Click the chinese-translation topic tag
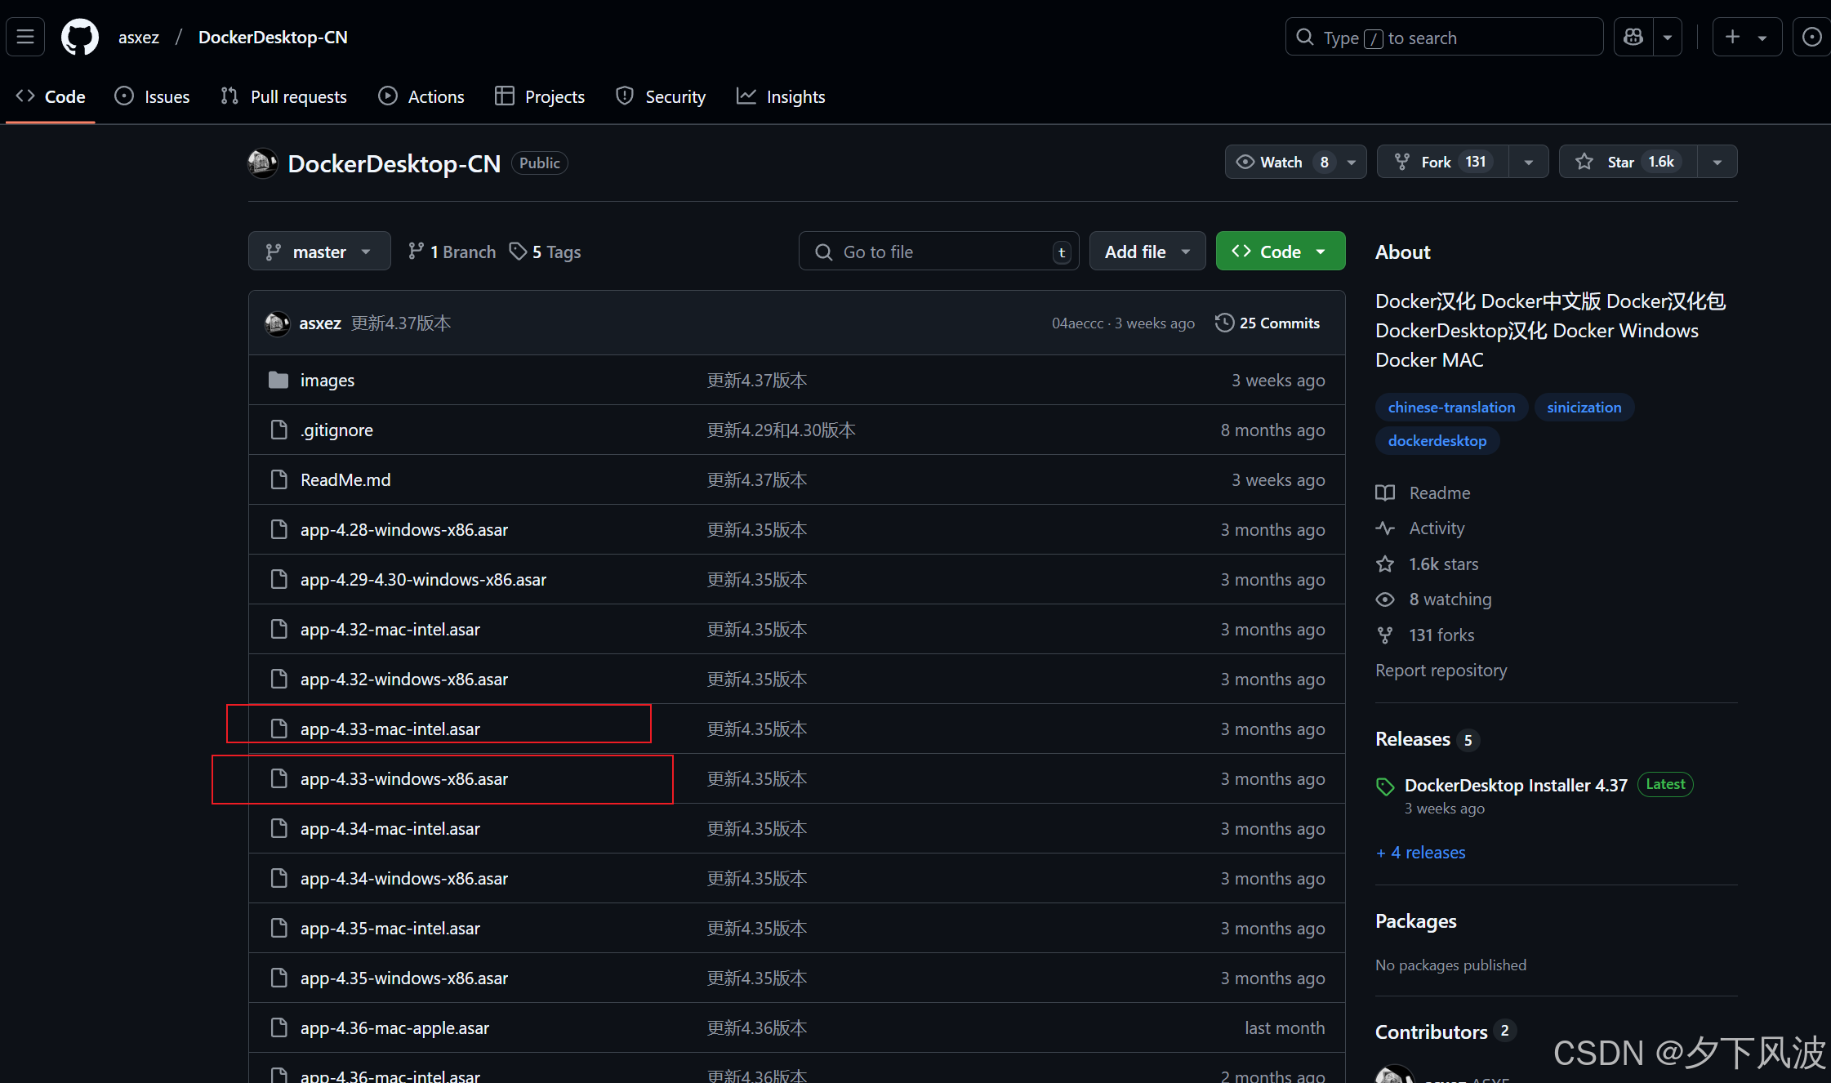 click(x=1450, y=407)
